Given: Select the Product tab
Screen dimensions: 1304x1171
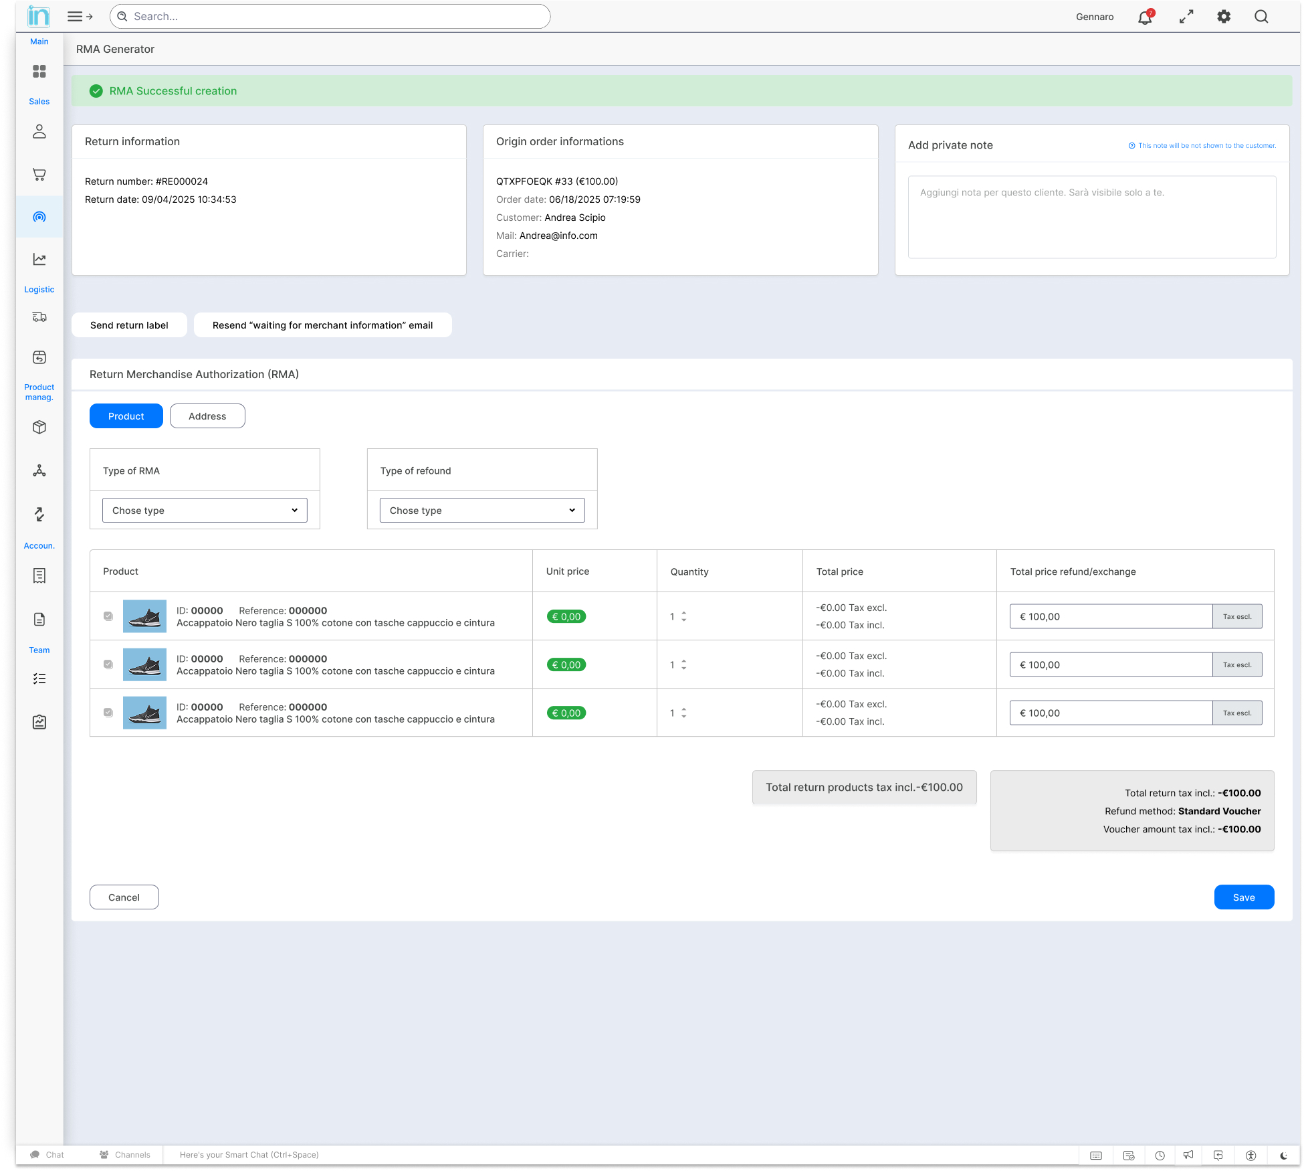Looking at the screenshot, I should (126, 416).
